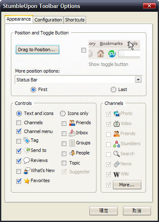
Task: Click the StumbleUpon logo in toolbar preview
Action: coord(112,54)
